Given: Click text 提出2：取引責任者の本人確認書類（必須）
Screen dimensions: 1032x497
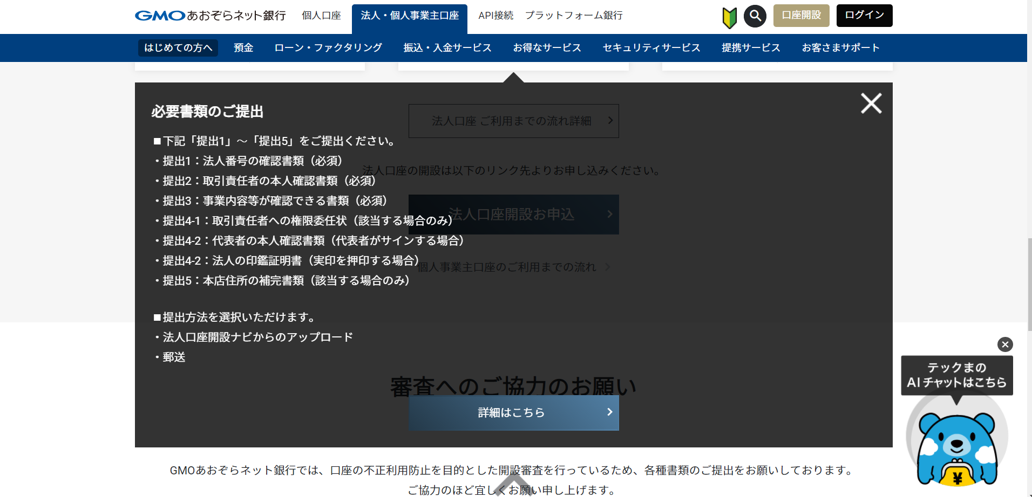Looking at the screenshot, I should click(269, 181).
